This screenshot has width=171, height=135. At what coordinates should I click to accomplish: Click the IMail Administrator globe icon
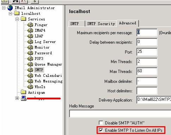click(10, 8)
